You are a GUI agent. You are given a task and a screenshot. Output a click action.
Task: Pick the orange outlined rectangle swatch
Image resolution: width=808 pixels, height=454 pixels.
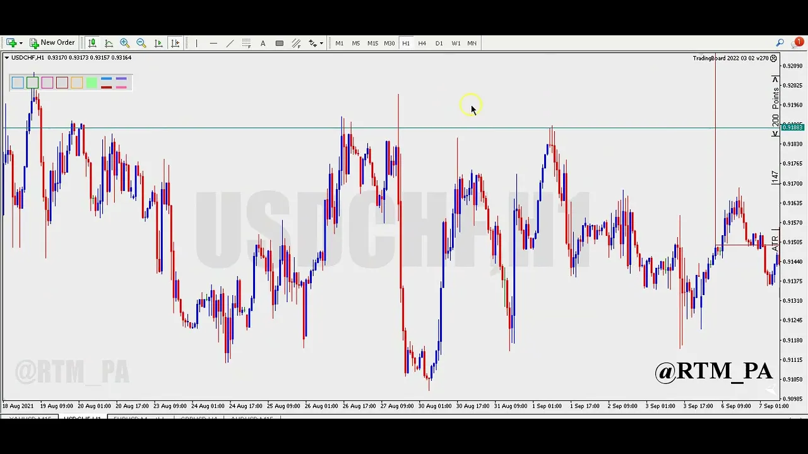(76, 83)
